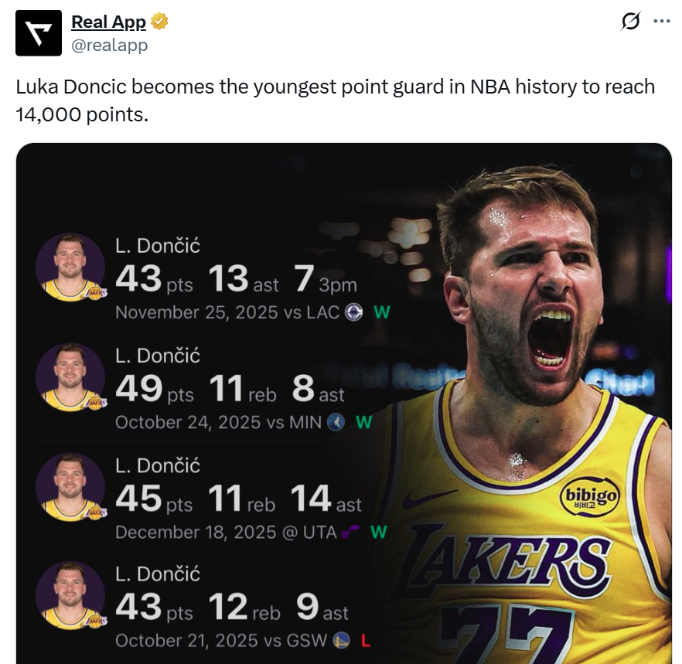Click the @realapp handle

point(109,45)
